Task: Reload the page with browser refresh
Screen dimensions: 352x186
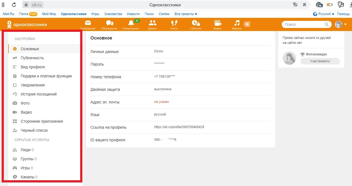Action: 14,5
